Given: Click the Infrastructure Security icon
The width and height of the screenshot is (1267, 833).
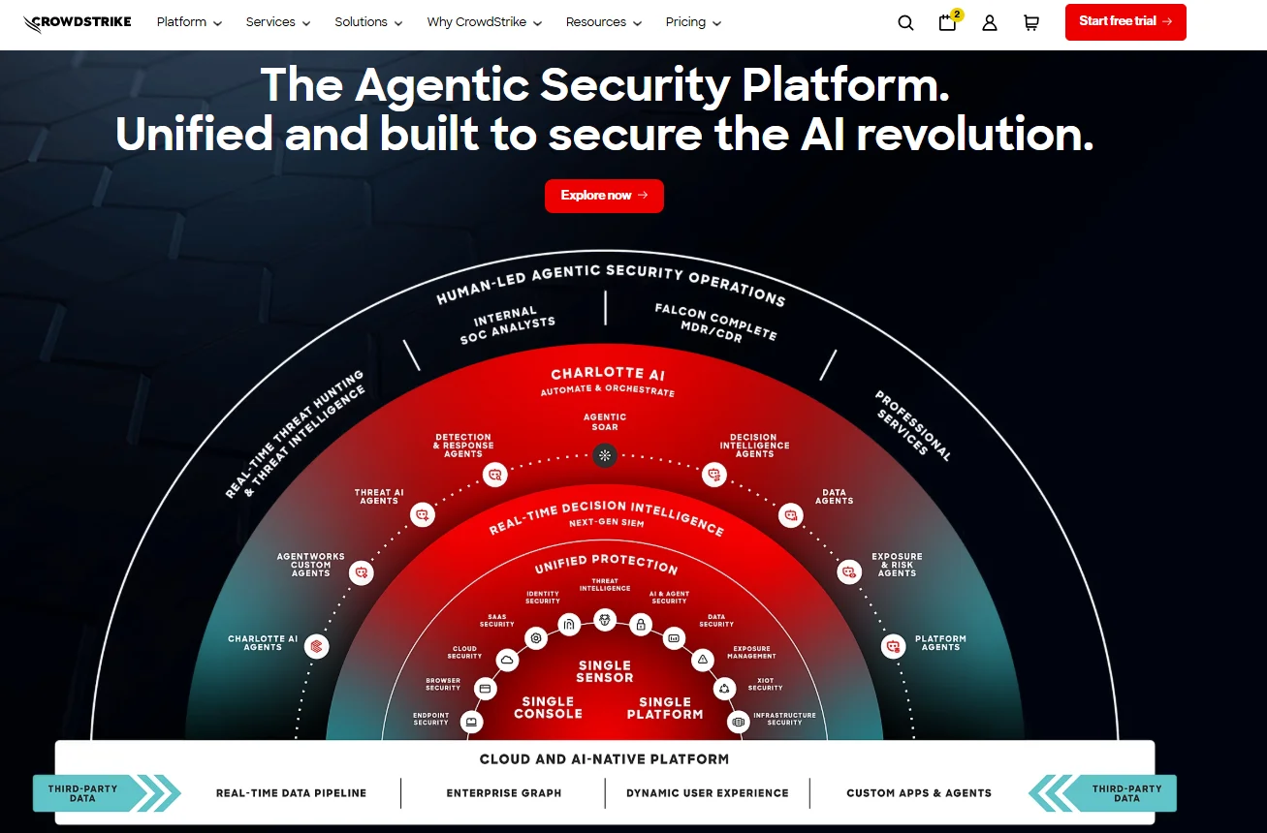Looking at the screenshot, I should coord(739,722).
